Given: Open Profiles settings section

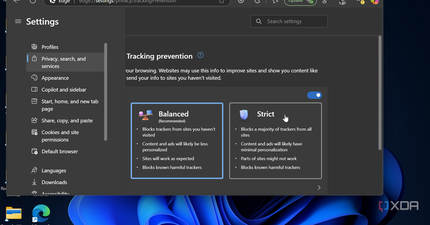Looking at the screenshot, I should pos(50,47).
